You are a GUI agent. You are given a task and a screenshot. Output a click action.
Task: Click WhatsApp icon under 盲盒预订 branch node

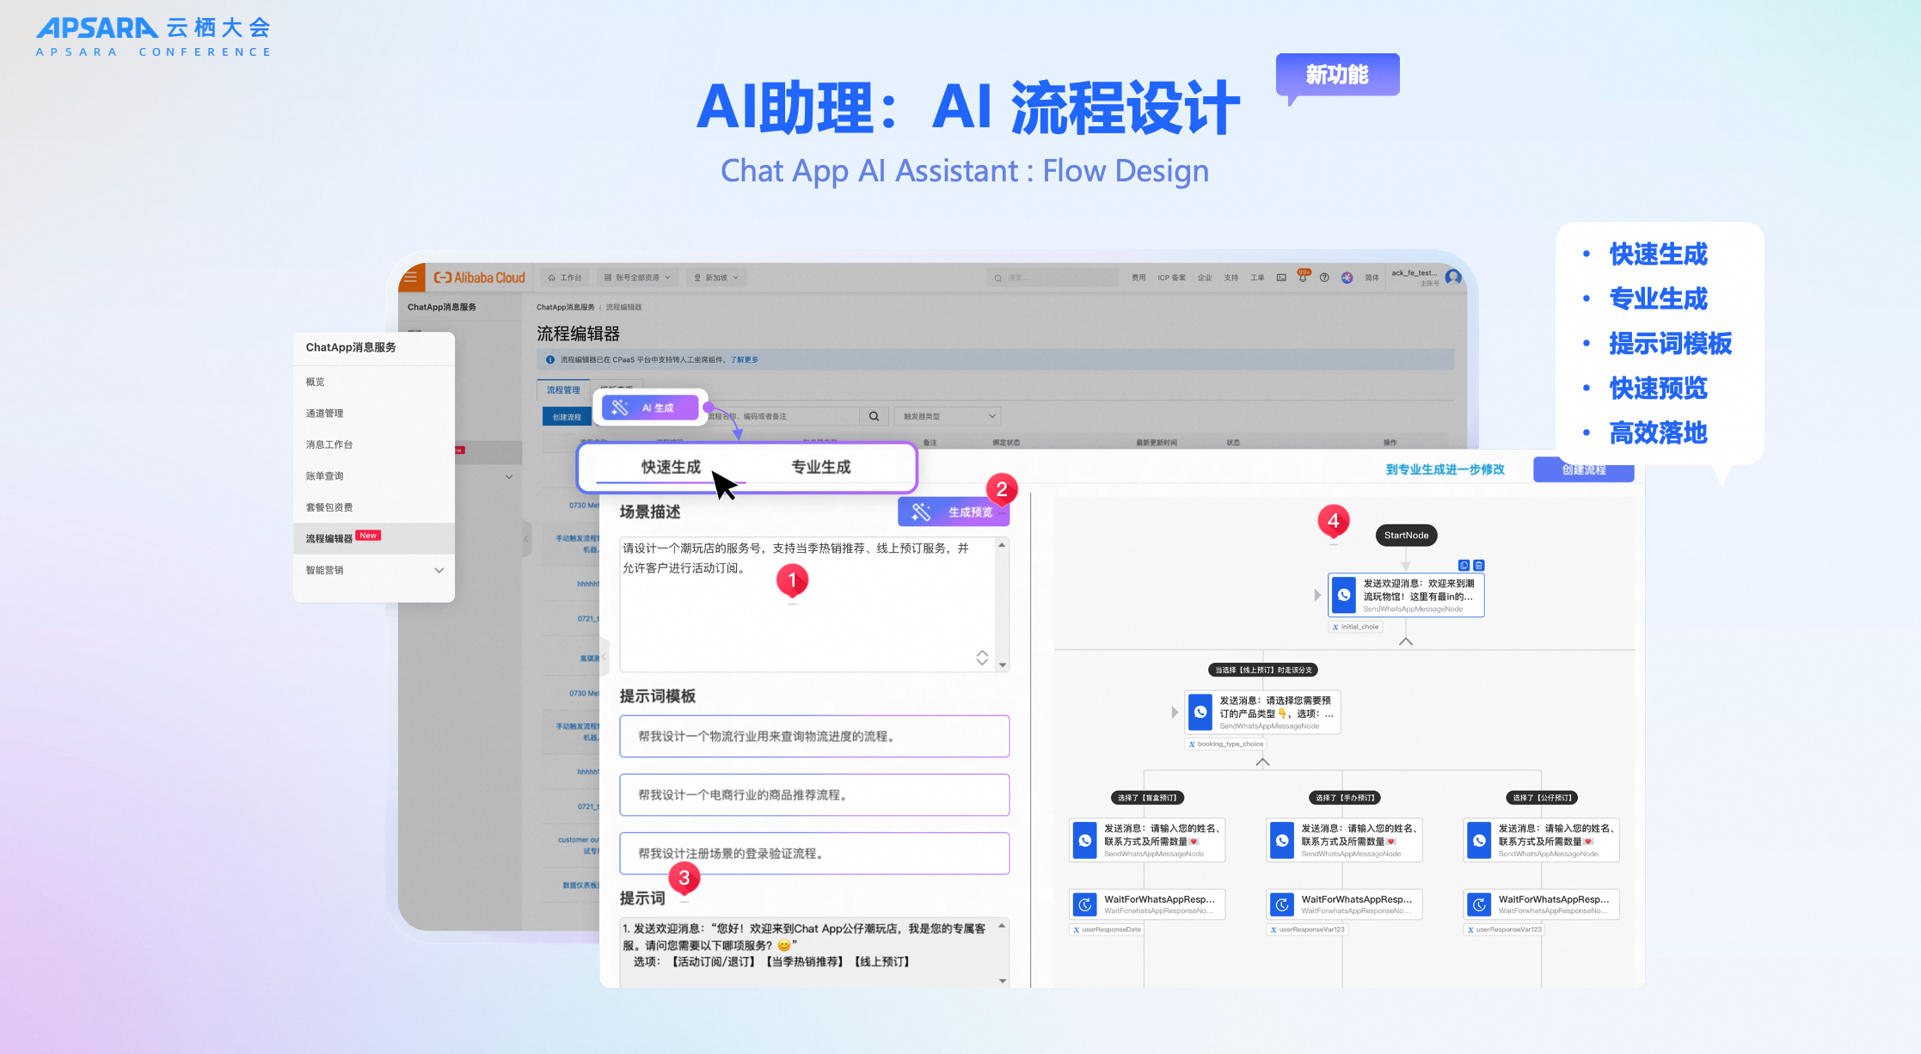1085,840
